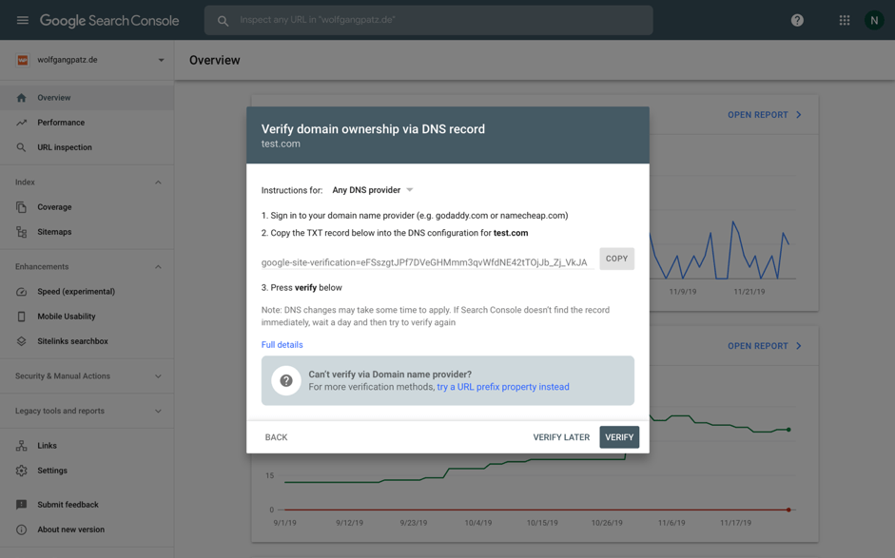895x558 pixels.
Task: Open Mobile Usability in sidebar
Action: [x=87, y=317]
